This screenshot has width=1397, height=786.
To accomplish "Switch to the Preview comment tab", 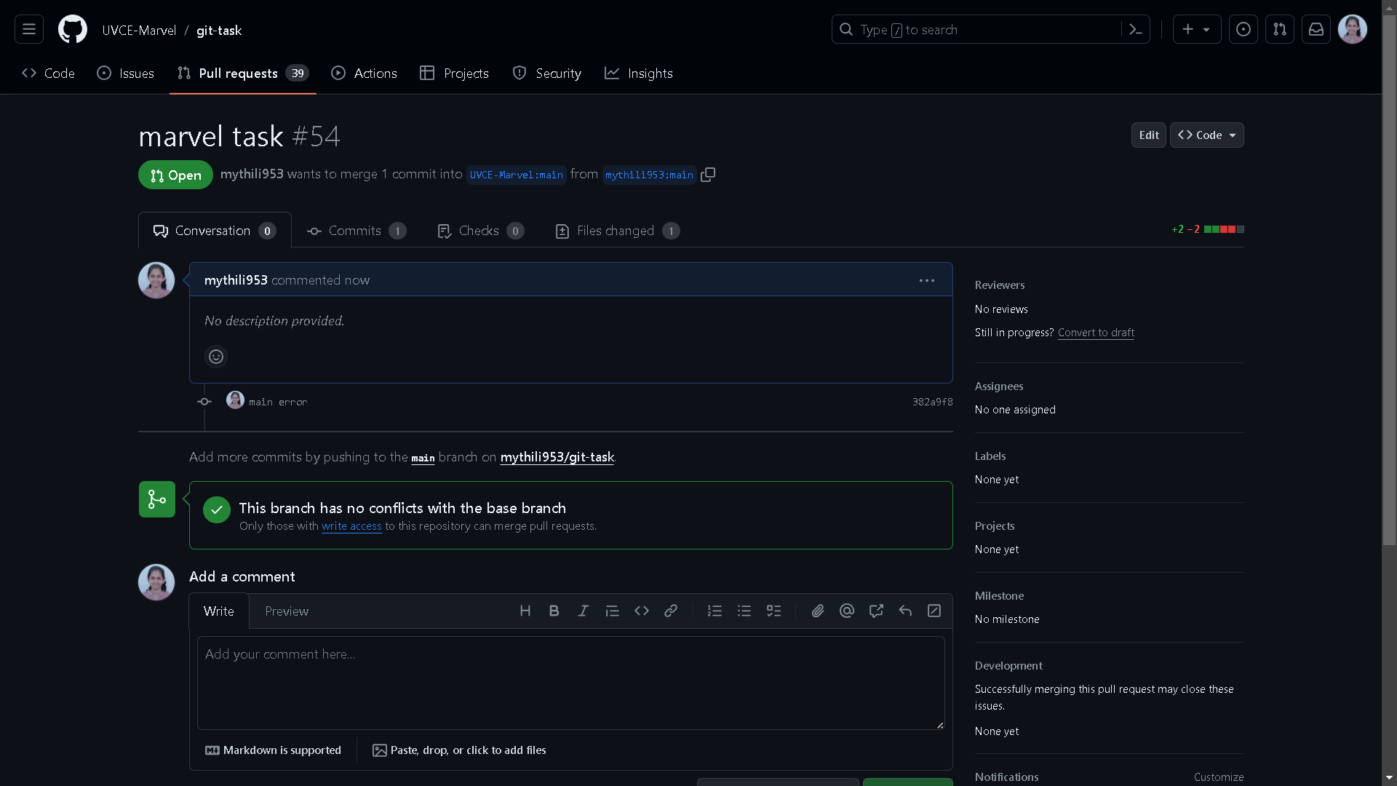I will pos(287,611).
